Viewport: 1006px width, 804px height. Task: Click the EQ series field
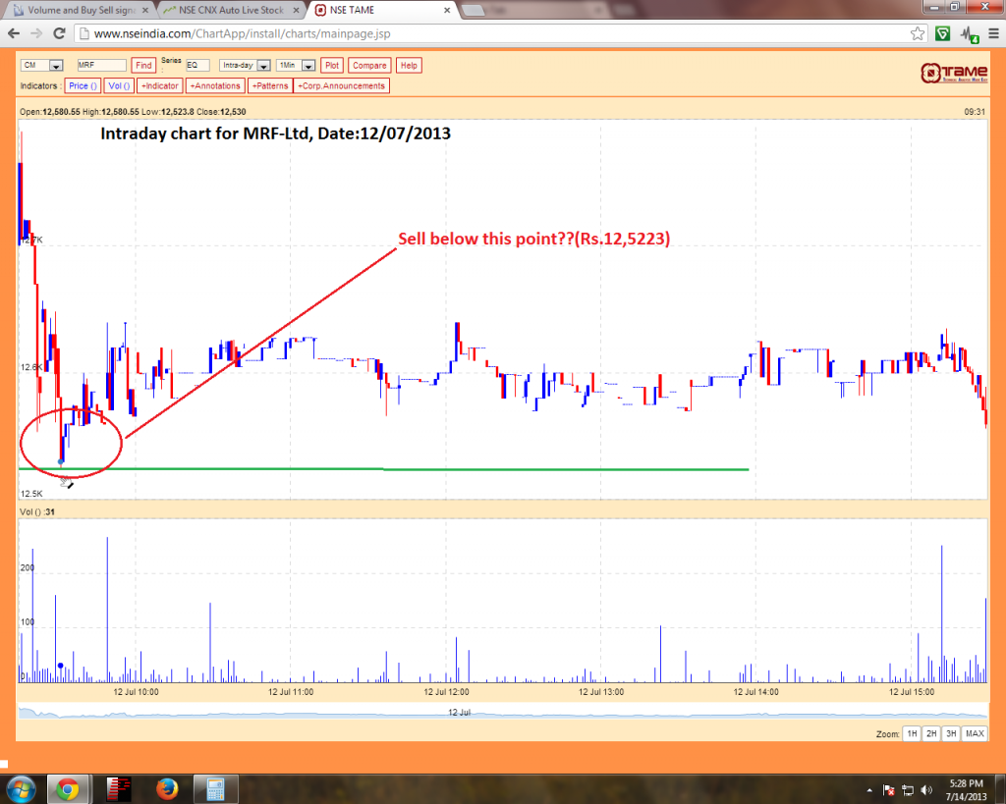(197, 66)
